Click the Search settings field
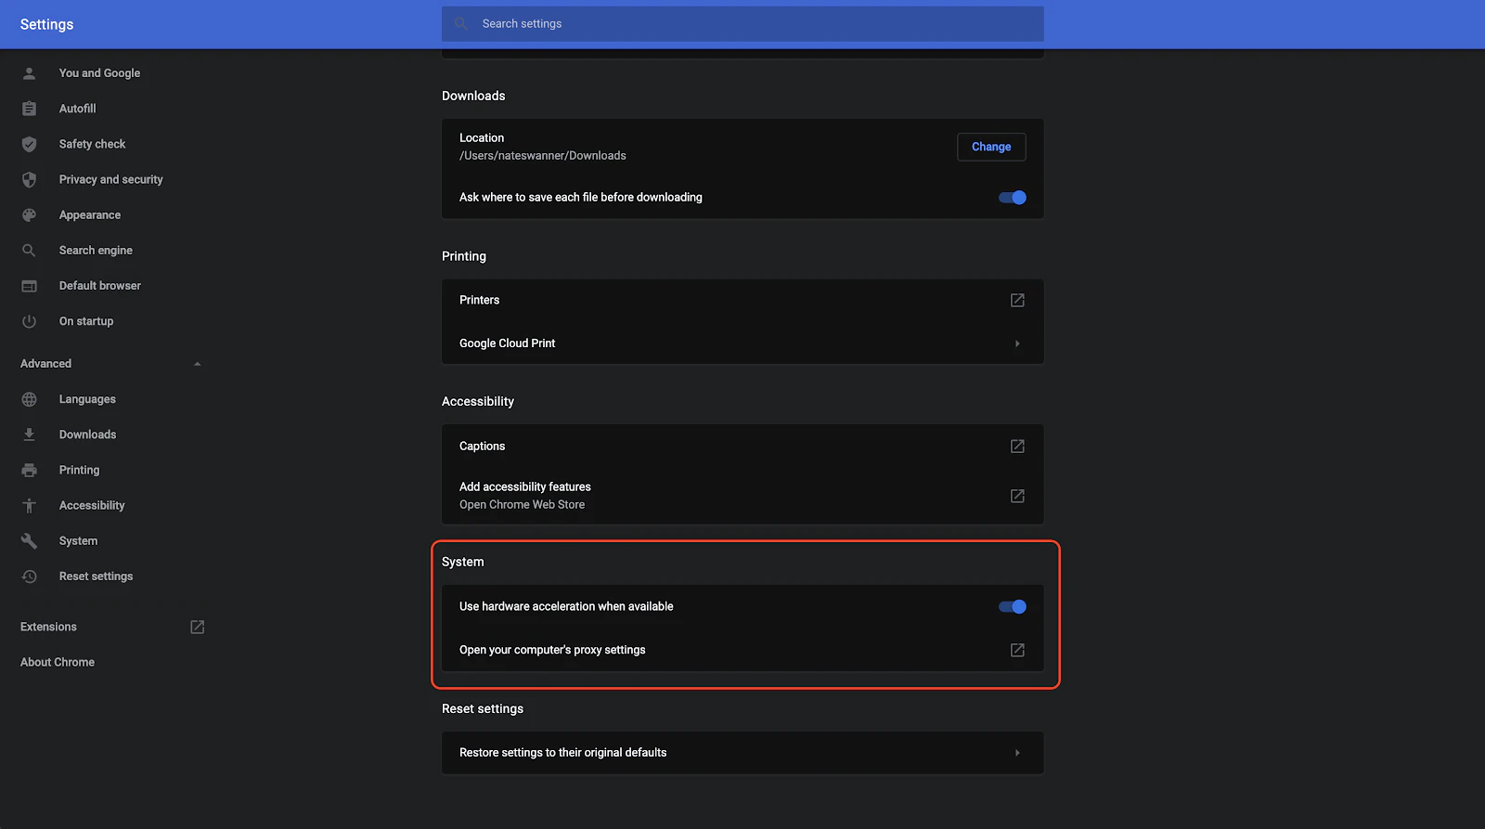Screen dimensions: 1485x829 [x=742, y=24]
